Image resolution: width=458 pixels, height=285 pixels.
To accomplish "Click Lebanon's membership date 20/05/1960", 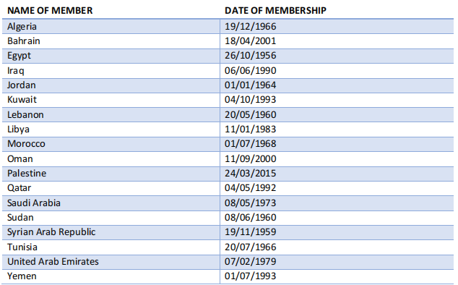I will (251, 115).
